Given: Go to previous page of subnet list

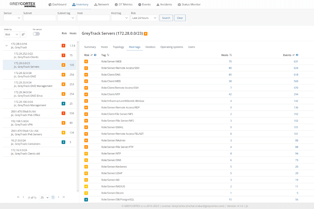Looking at the screenshot, I should point(24,197).
